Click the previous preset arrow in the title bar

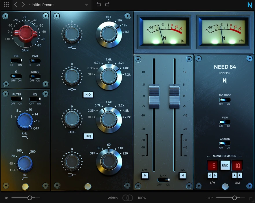(15, 5)
